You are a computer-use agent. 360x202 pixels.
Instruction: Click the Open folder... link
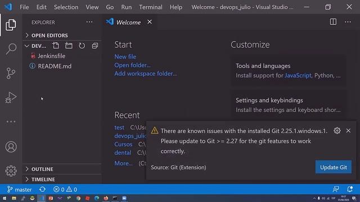coord(133,65)
